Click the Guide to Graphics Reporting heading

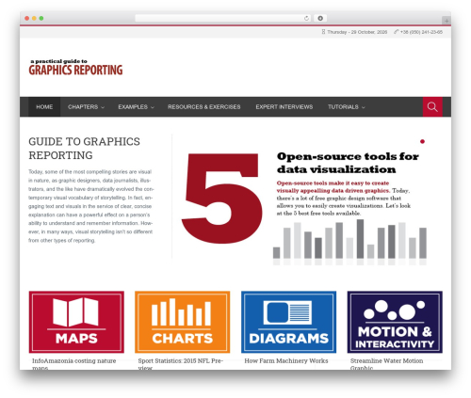click(x=84, y=149)
